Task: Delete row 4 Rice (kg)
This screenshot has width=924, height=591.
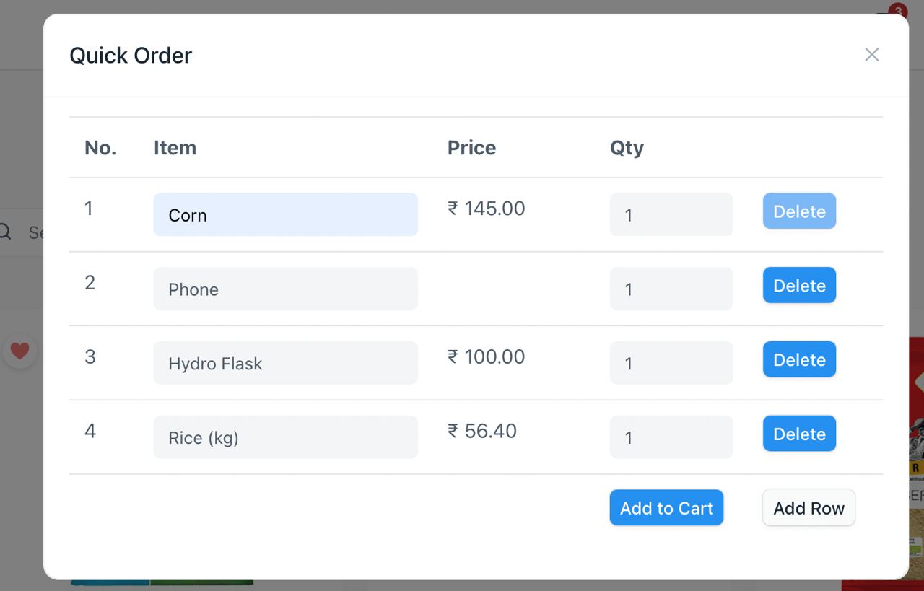Action: click(x=800, y=434)
